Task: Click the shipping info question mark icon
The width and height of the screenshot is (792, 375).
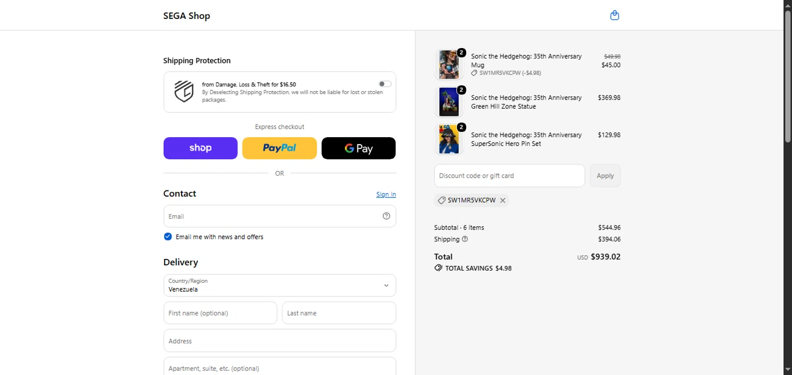Action: (465, 239)
